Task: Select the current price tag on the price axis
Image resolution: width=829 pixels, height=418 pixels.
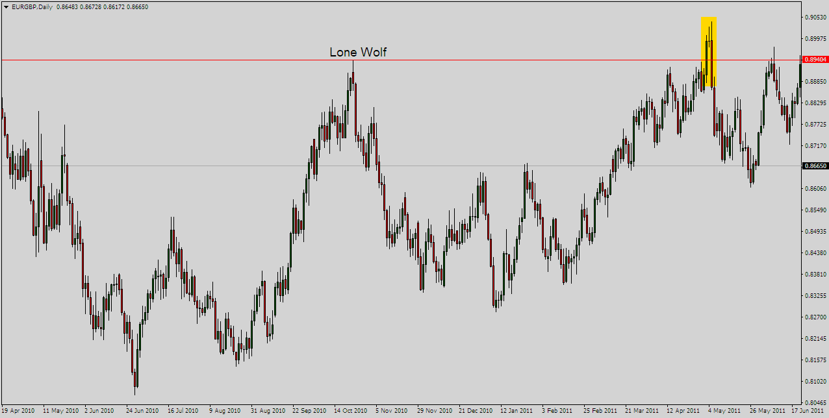Action: pyautogui.click(x=816, y=166)
